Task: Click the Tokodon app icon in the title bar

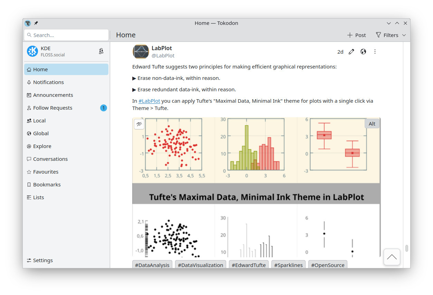Action: point(28,23)
